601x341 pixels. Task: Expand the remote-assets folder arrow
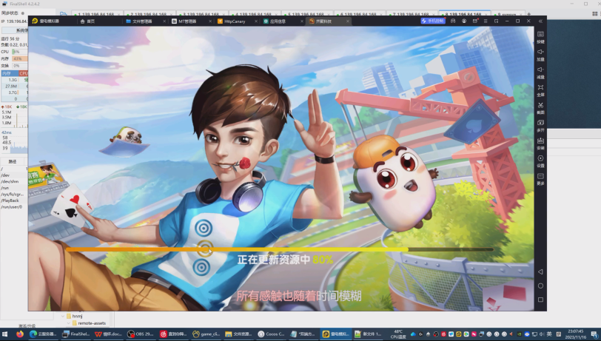click(69, 323)
